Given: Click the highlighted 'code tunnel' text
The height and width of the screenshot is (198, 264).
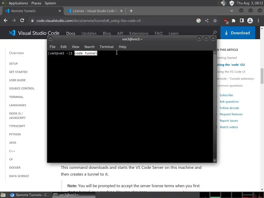Looking at the screenshot, I should pos(86,53).
